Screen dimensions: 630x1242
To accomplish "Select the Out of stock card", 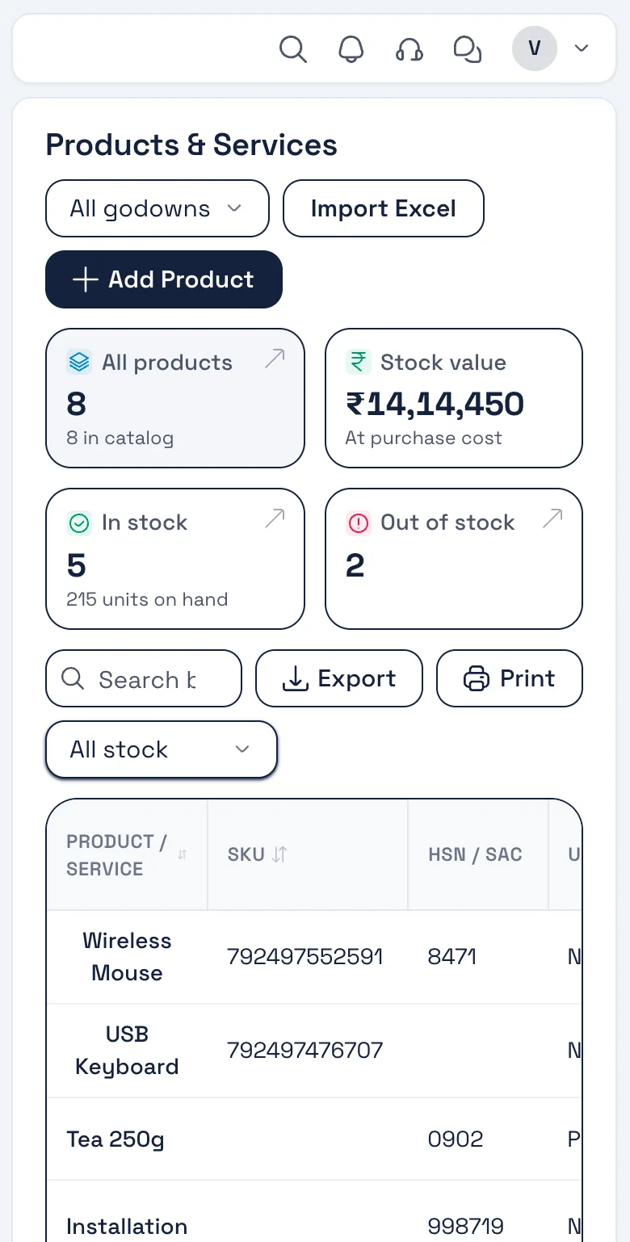I will [x=454, y=559].
